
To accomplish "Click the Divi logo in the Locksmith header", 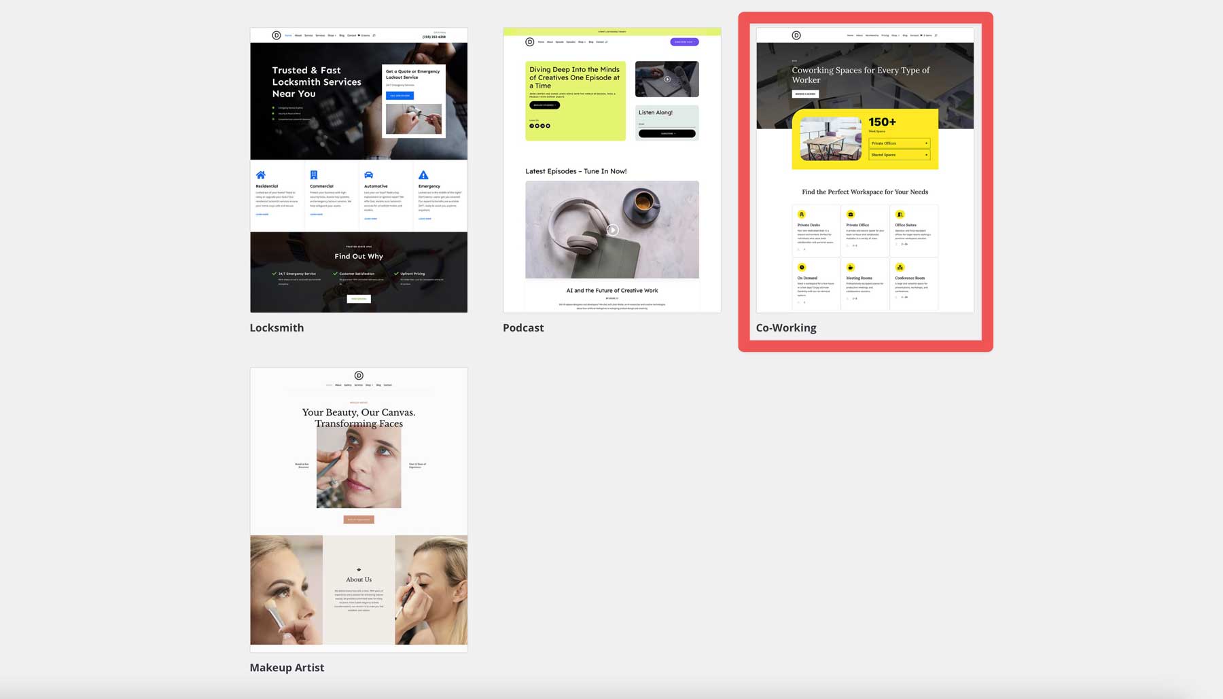I will (275, 35).
